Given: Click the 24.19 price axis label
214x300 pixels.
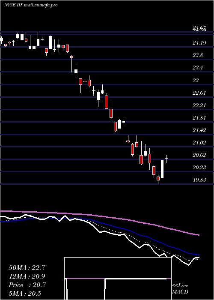Looking at the screenshot, I should pyautogui.click(x=199, y=43).
